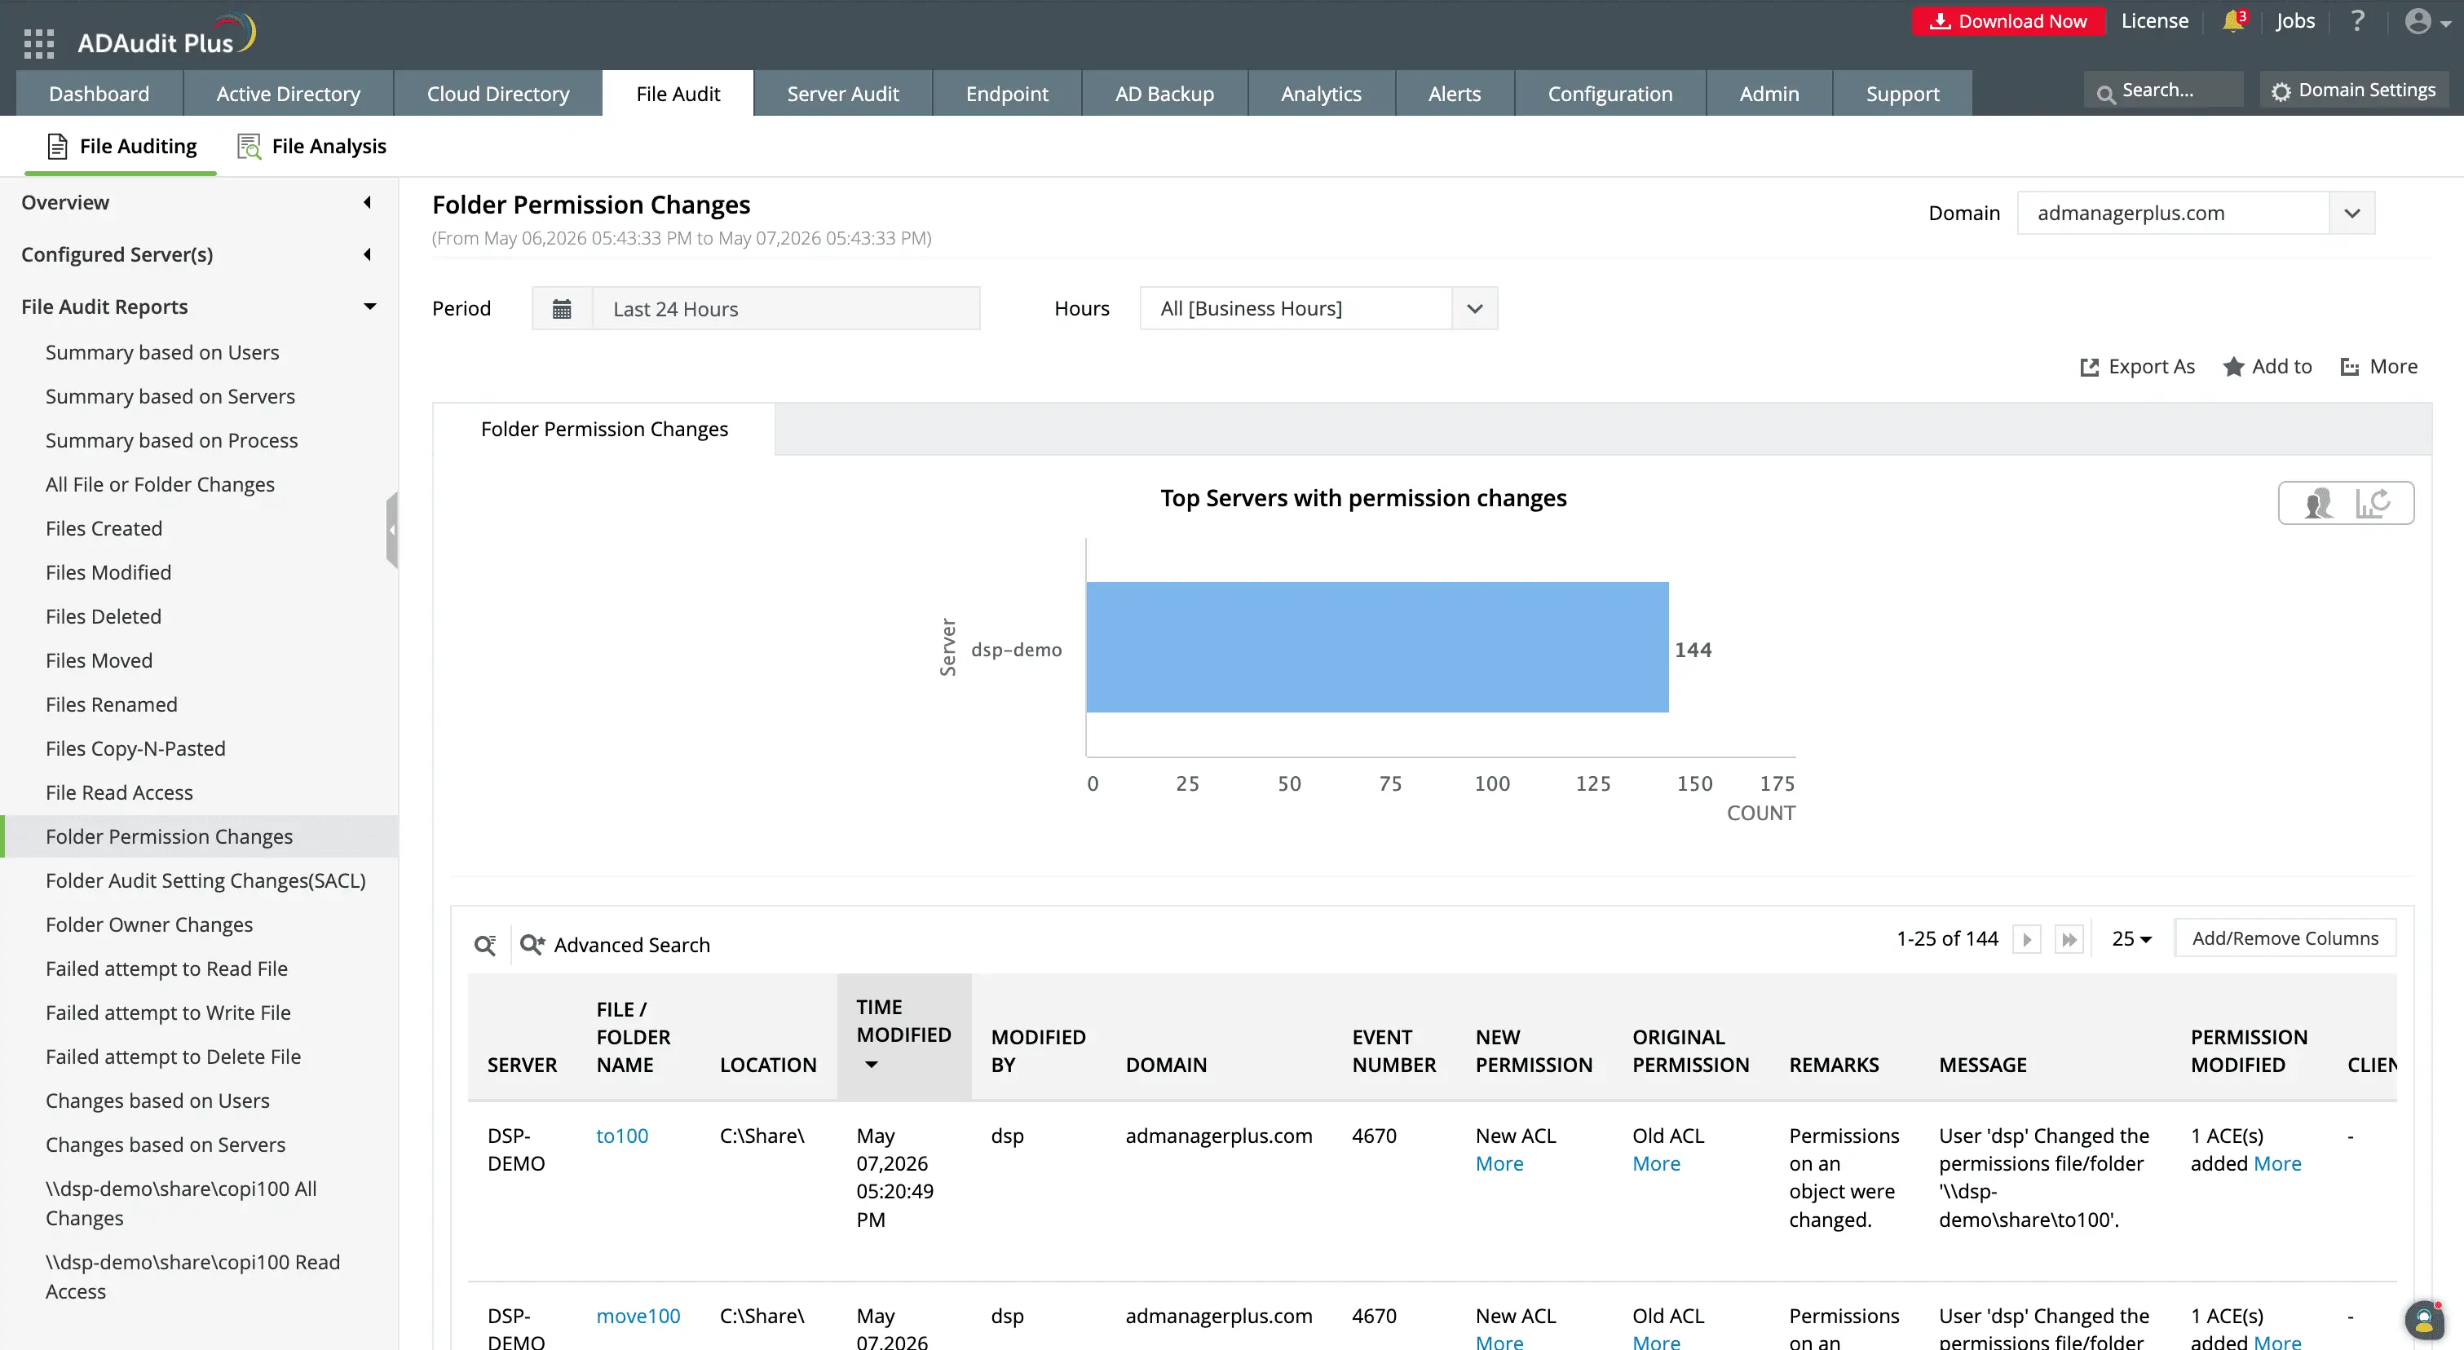Screen dimensions: 2464x1350
Task: Click the License link
Action: click(2154, 21)
